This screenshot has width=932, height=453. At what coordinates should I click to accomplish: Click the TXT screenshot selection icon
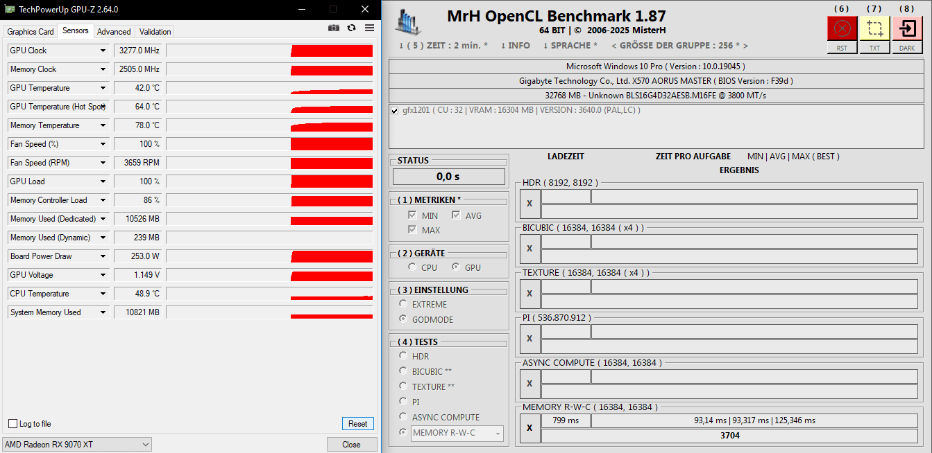874,28
